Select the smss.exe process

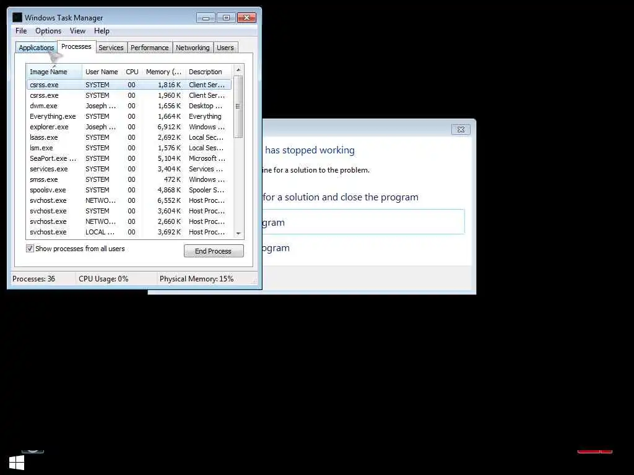pos(129,179)
